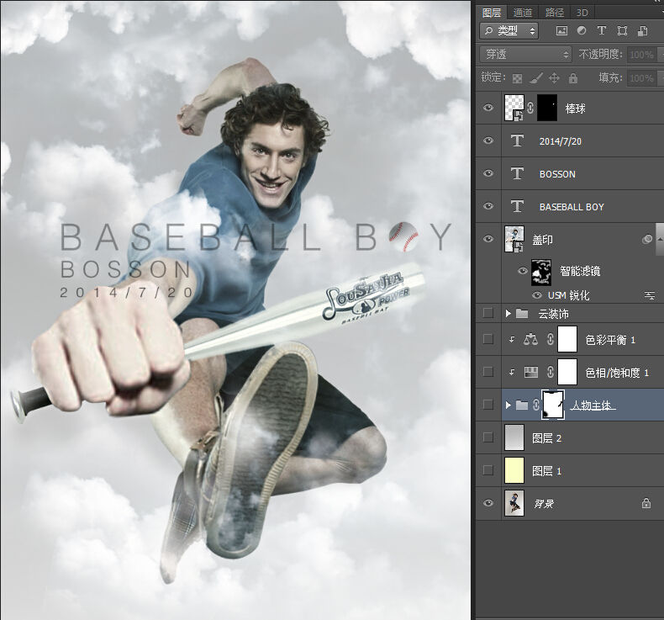
Task: Click lock all padlock icon
Action: pos(573,78)
